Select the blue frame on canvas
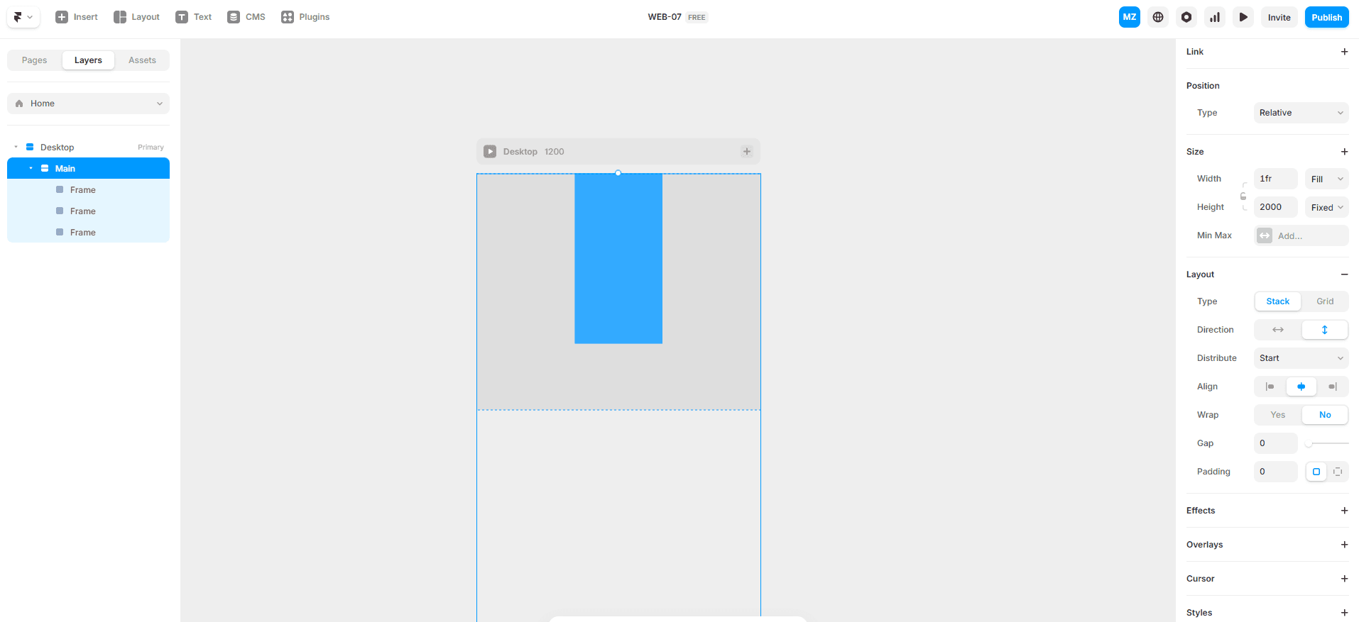The height and width of the screenshot is (622, 1359). [x=618, y=259]
